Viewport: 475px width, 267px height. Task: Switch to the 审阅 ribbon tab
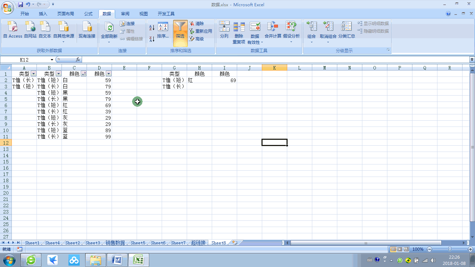tap(125, 14)
